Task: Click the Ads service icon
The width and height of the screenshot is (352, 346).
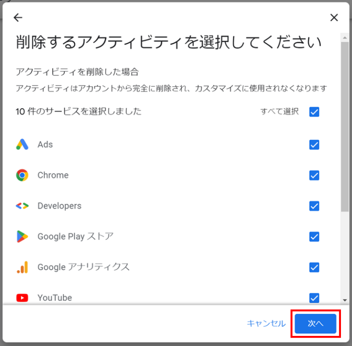Action: pos(22,144)
